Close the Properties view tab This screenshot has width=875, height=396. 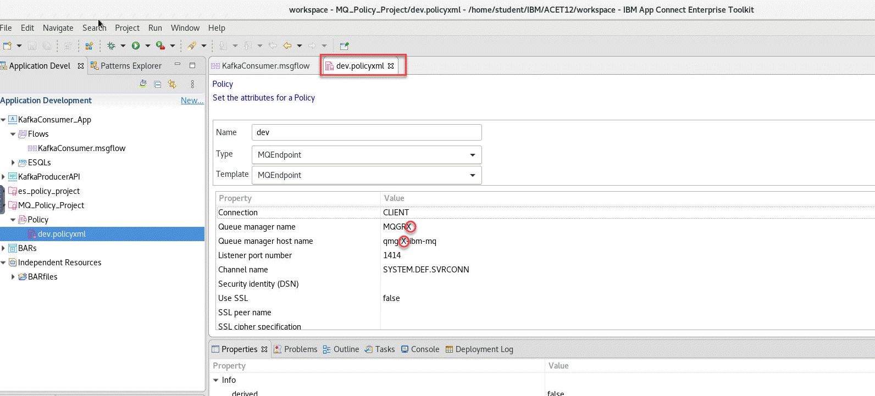(264, 349)
